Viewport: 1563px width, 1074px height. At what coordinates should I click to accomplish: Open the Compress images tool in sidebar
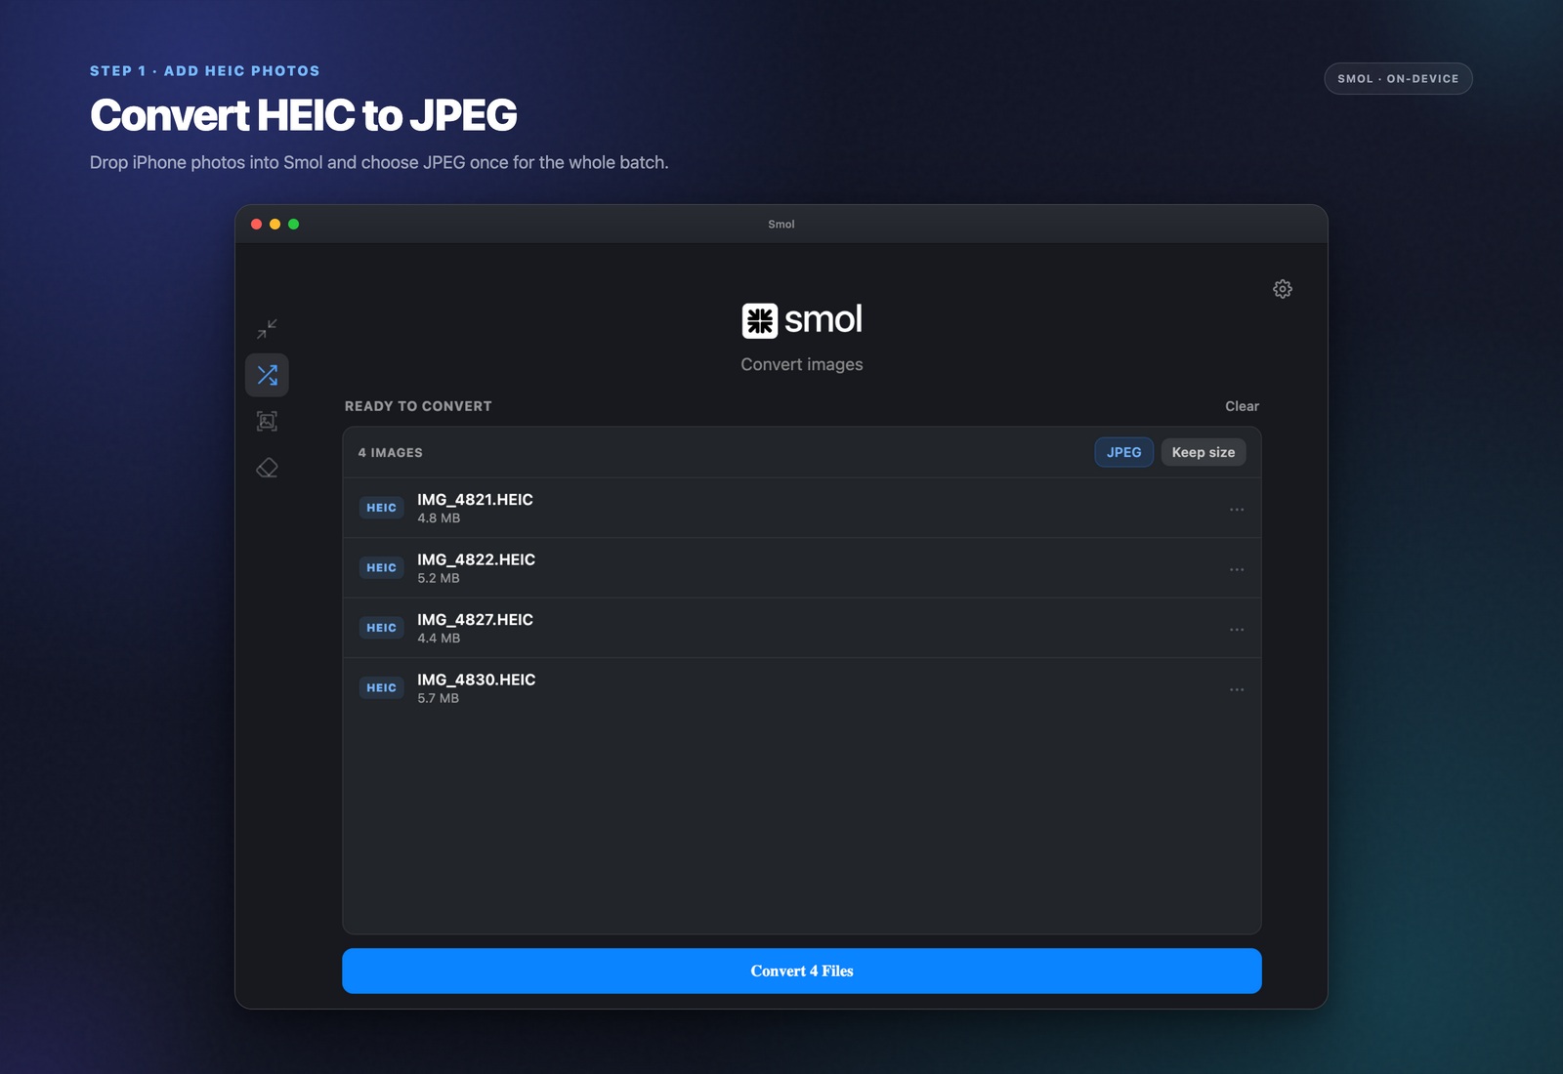click(267, 328)
